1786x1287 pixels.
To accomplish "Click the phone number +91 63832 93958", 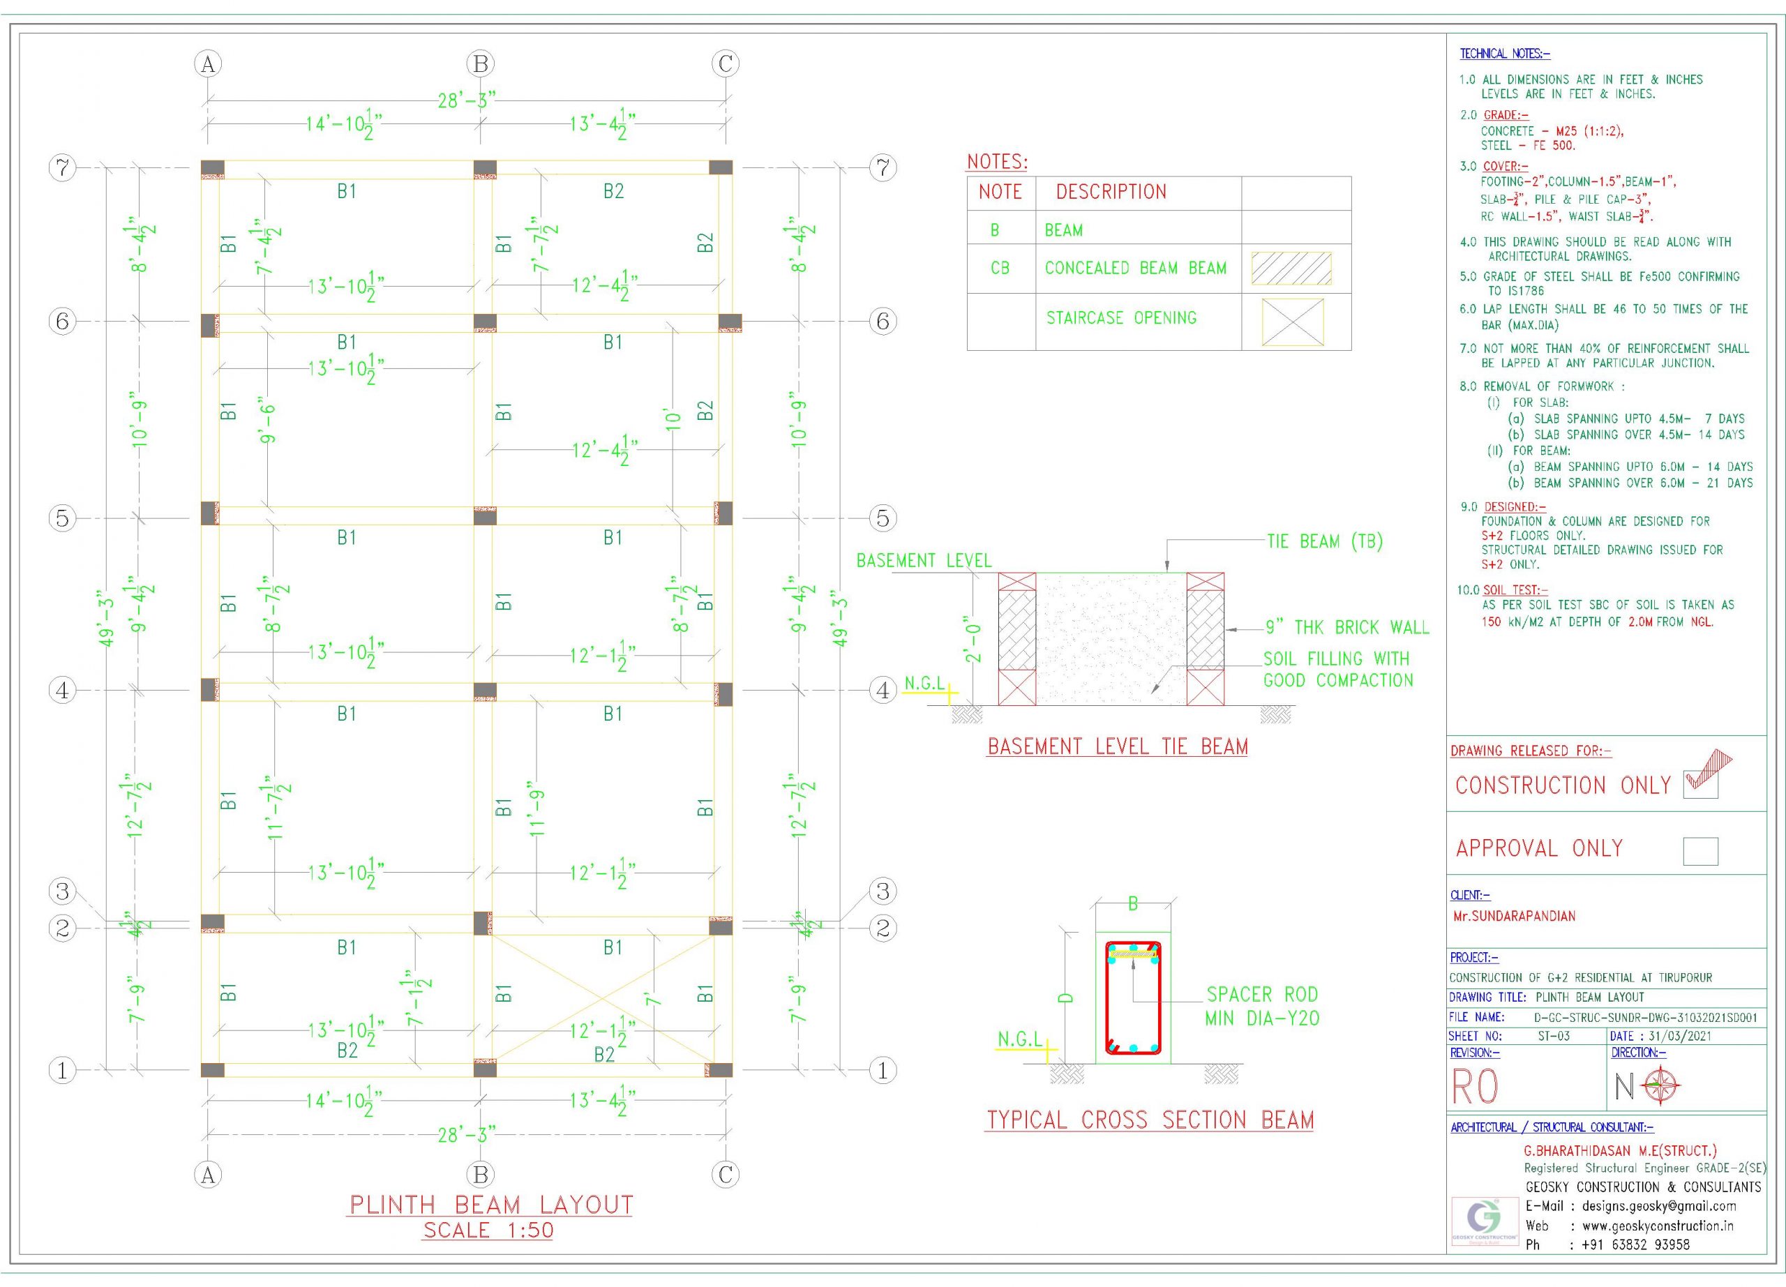I will pos(1635,1245).
